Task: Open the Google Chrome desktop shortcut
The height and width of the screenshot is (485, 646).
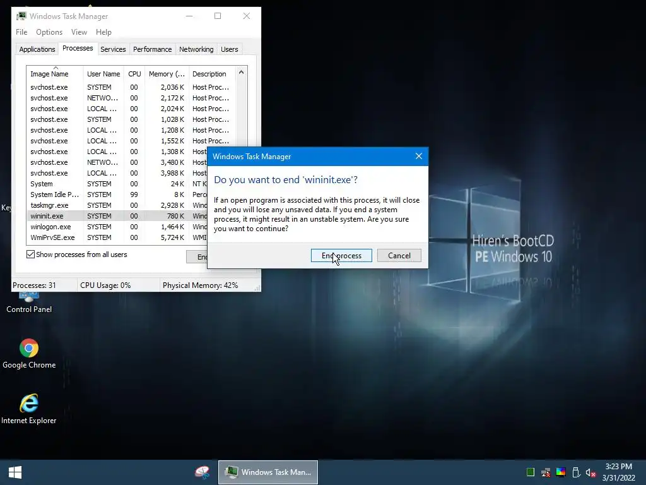Action: [29, 354]
